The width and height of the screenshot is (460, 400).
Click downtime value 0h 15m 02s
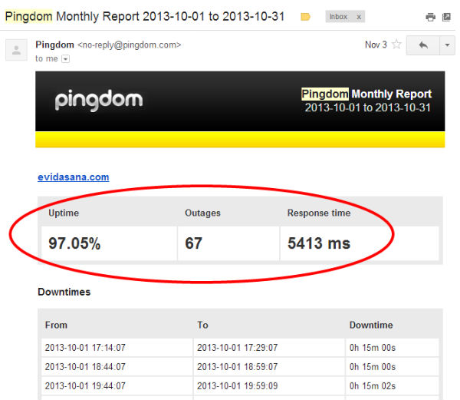coord(373,386)
